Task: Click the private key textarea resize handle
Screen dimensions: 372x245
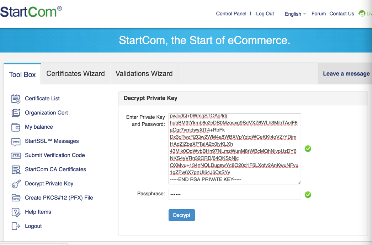Action: pos(299,182)
